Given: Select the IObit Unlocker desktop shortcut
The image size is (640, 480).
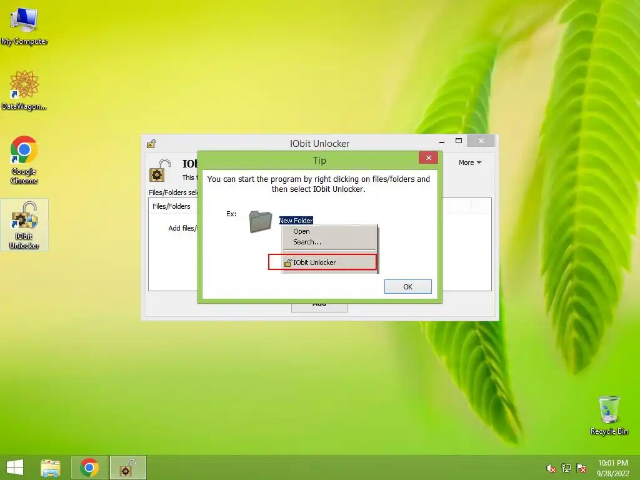Looking at the screenshot, I should pos(24,224).
